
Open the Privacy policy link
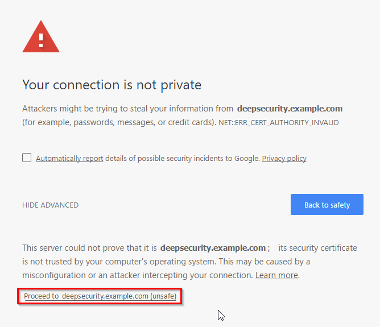click(284, 159)
